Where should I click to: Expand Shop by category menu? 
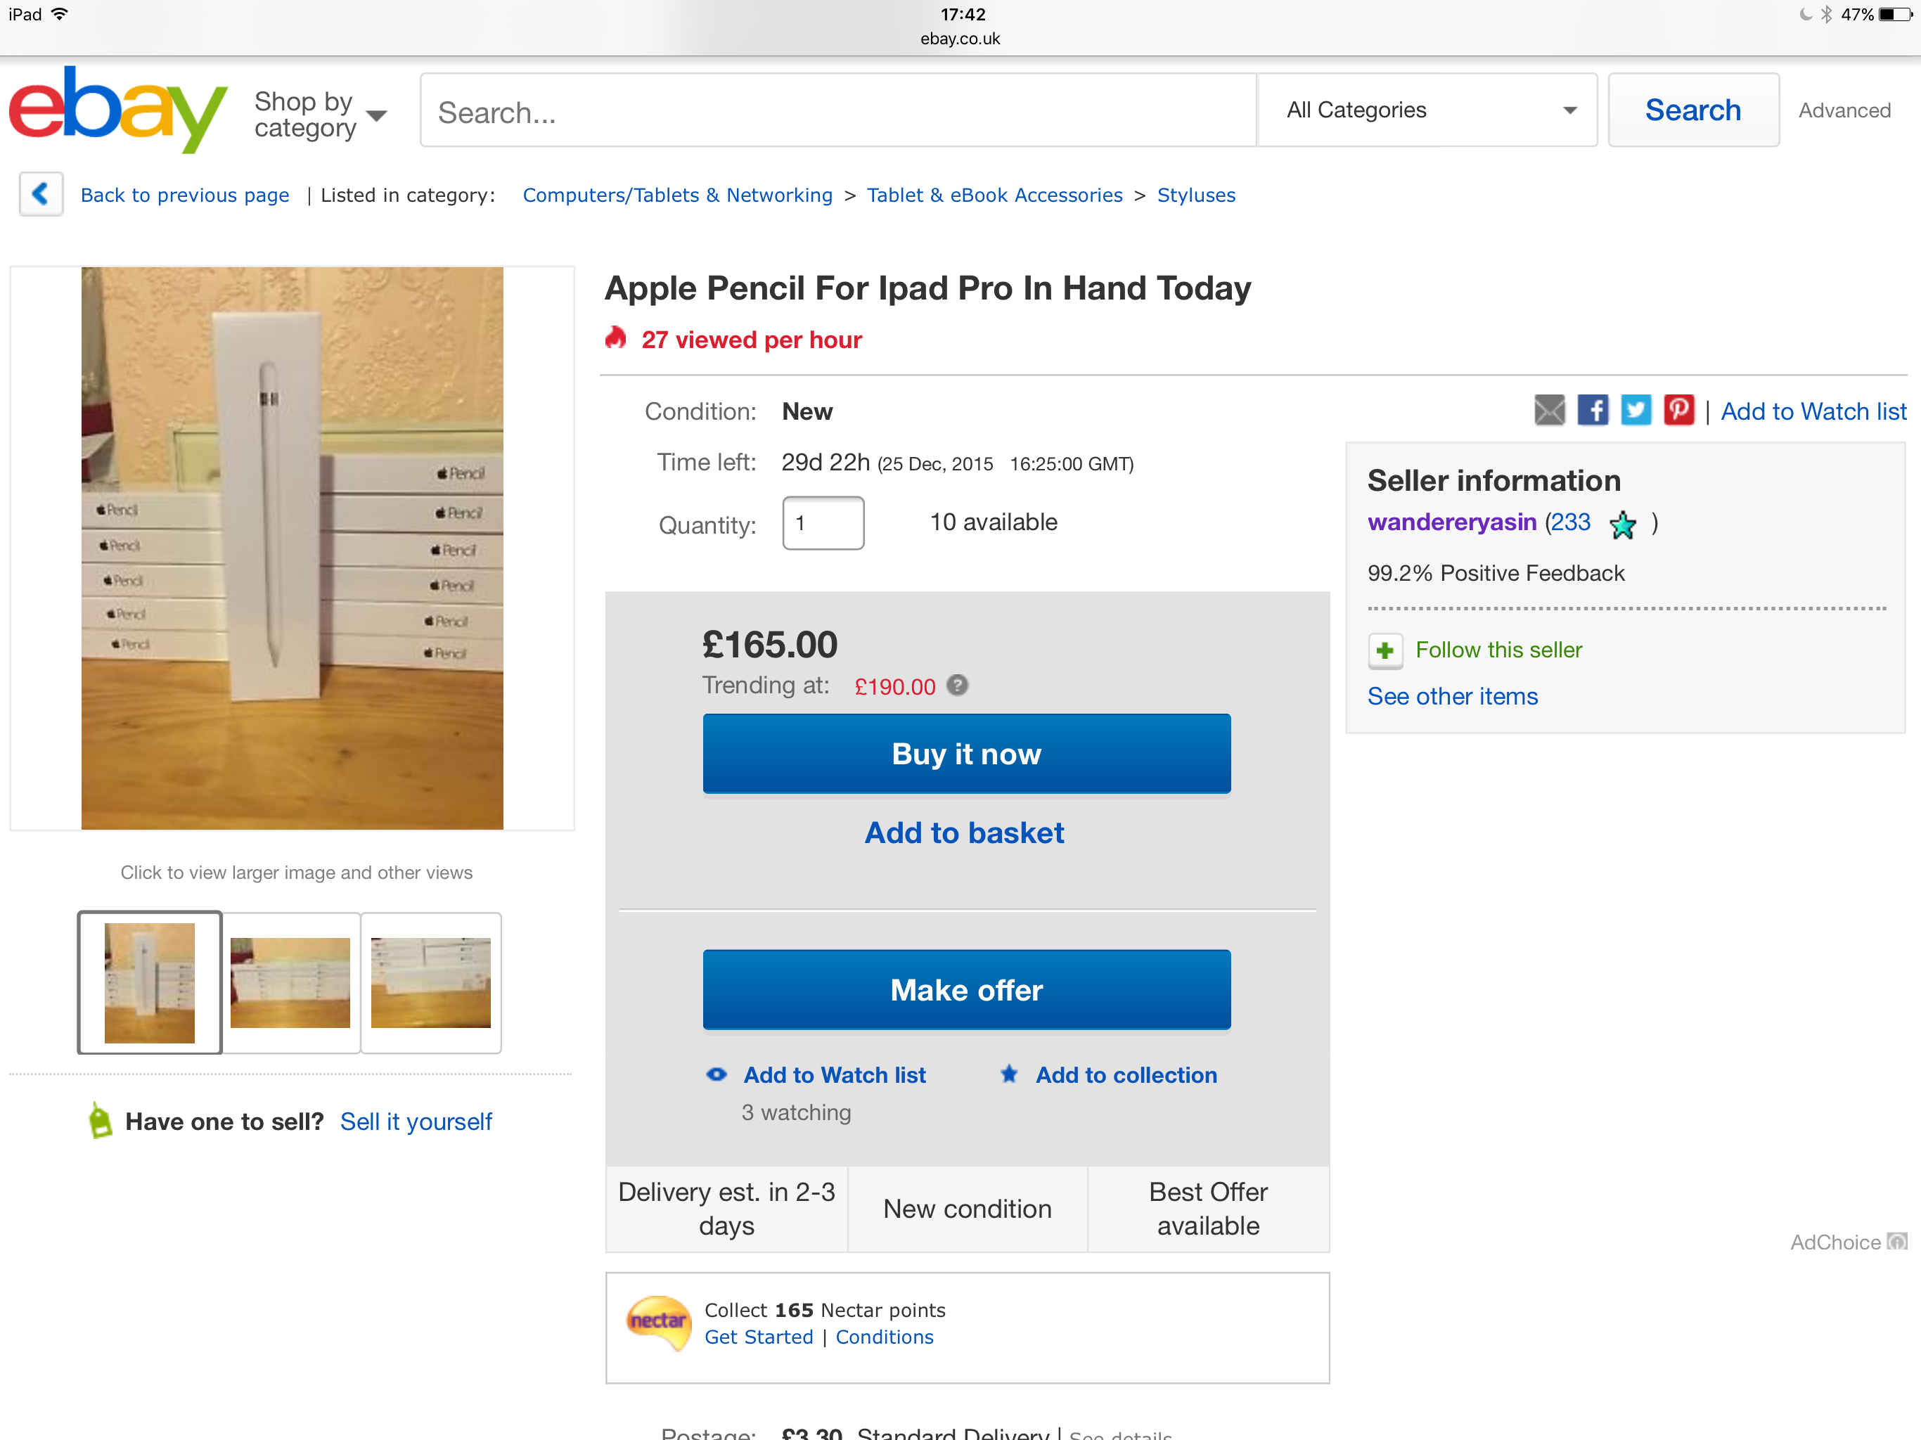(x=320, y=114)
